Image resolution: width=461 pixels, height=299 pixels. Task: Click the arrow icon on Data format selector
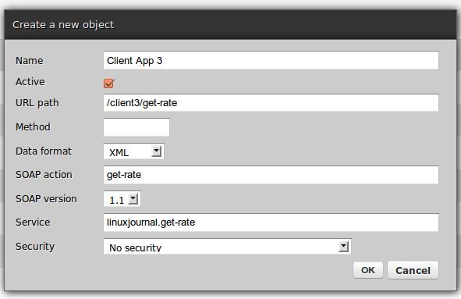157,151
